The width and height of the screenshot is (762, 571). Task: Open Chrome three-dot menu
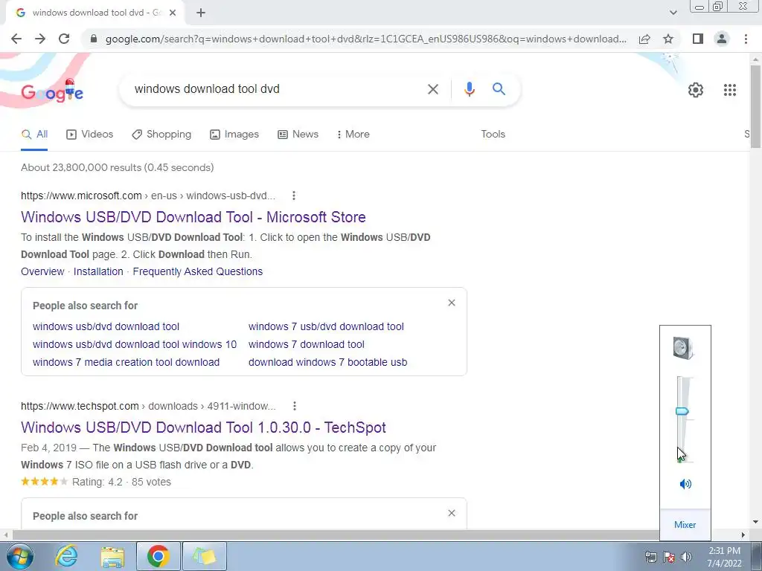click(x=746, y=39)
